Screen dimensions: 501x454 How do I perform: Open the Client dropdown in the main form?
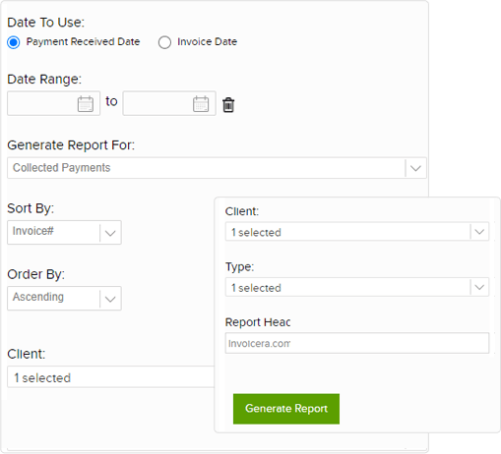pos(110,377)
